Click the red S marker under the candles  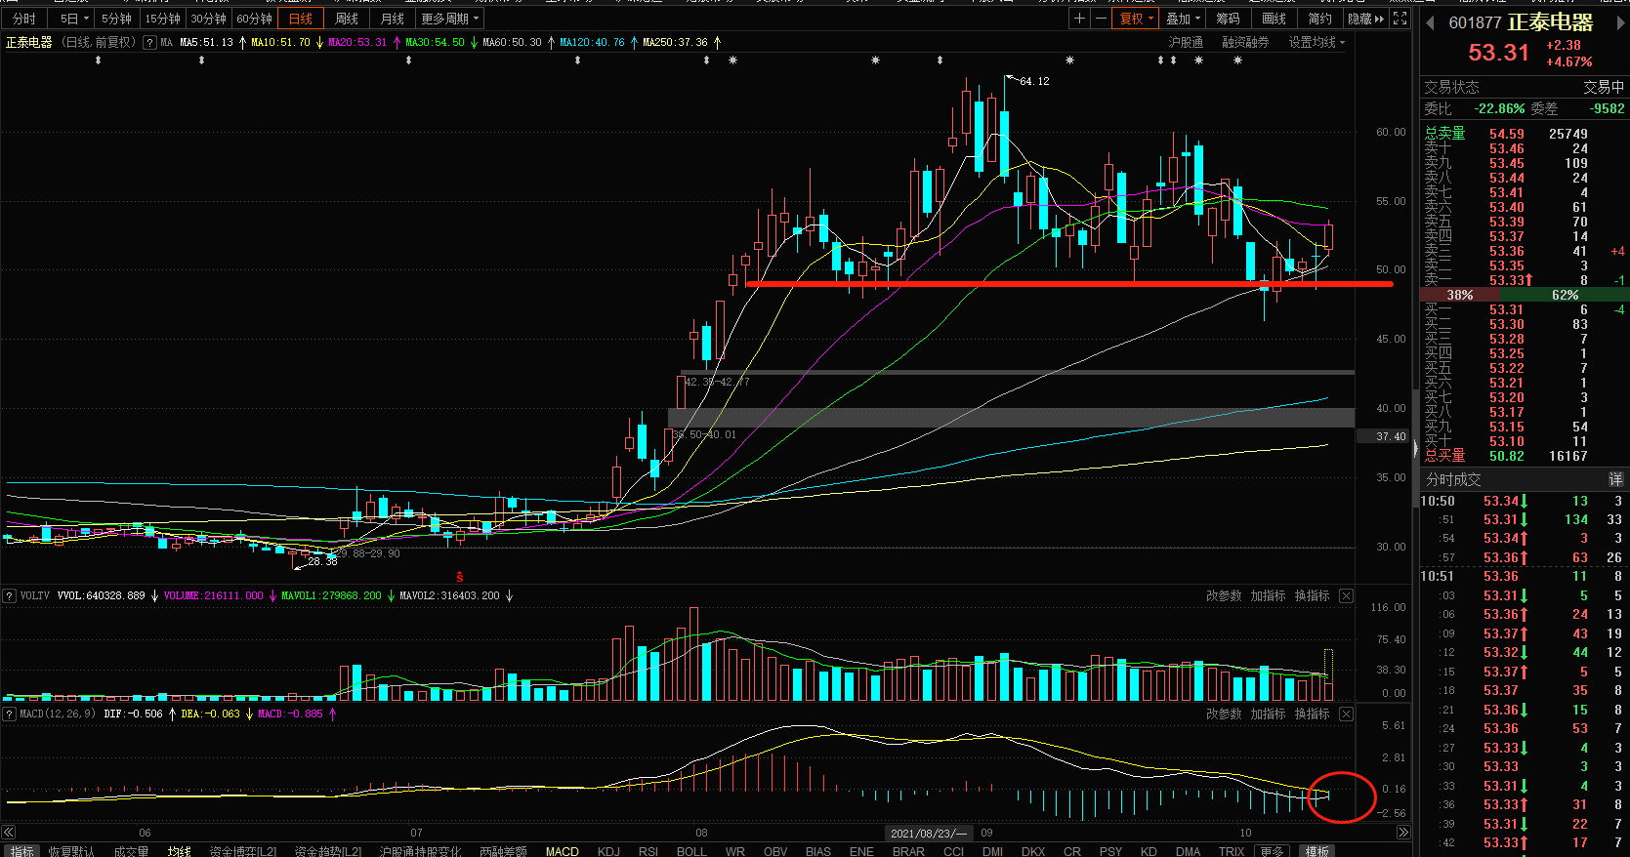click(459, 577)
